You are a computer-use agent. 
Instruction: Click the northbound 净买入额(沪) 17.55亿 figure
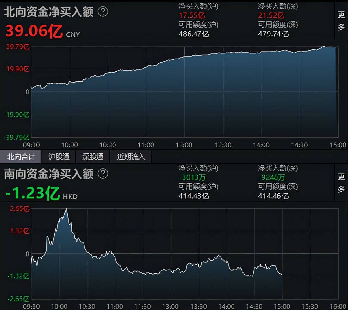[192, 15]
